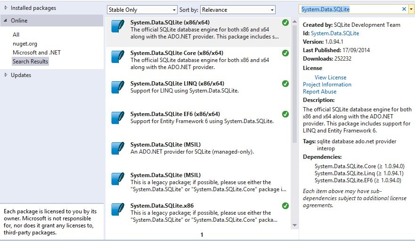Click the 'Support for Entity Framework 6' description
The width and height of the screenshot is (415, 241).
pos(202,121)
